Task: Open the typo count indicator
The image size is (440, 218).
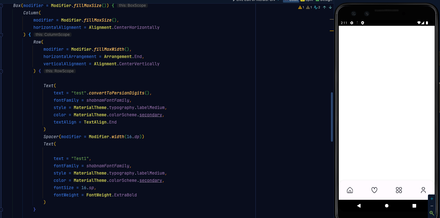Action: (x=317, y=7)
